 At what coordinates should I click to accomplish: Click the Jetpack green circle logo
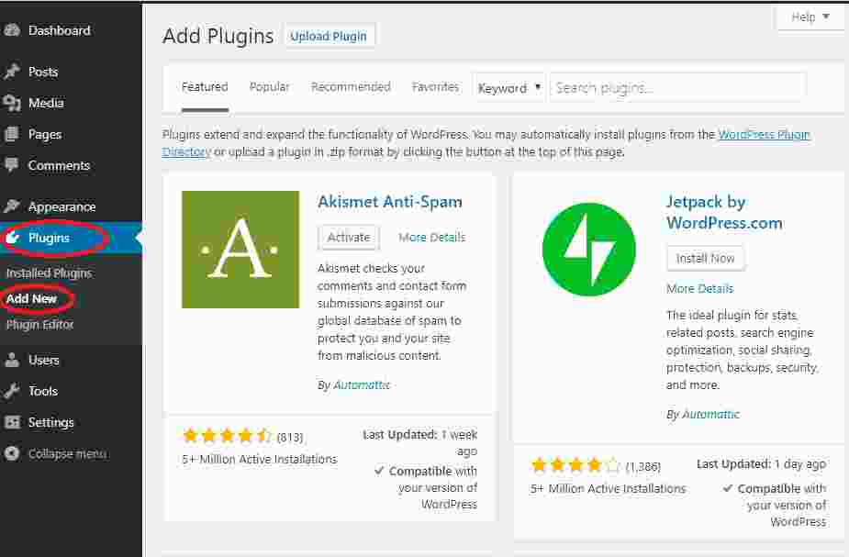(x=588, y=250)
